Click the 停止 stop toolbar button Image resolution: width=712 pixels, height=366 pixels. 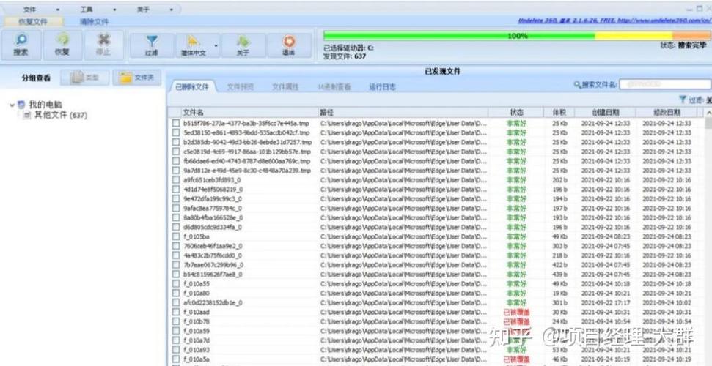103,45
